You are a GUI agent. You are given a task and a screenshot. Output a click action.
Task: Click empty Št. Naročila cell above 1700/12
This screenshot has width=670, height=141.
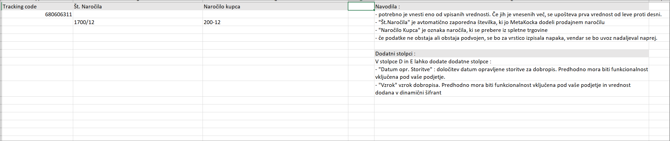point(138,14)
